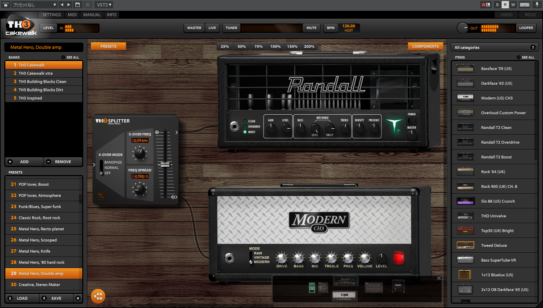Click the green pedal in the overview minimap

(312, 288)
